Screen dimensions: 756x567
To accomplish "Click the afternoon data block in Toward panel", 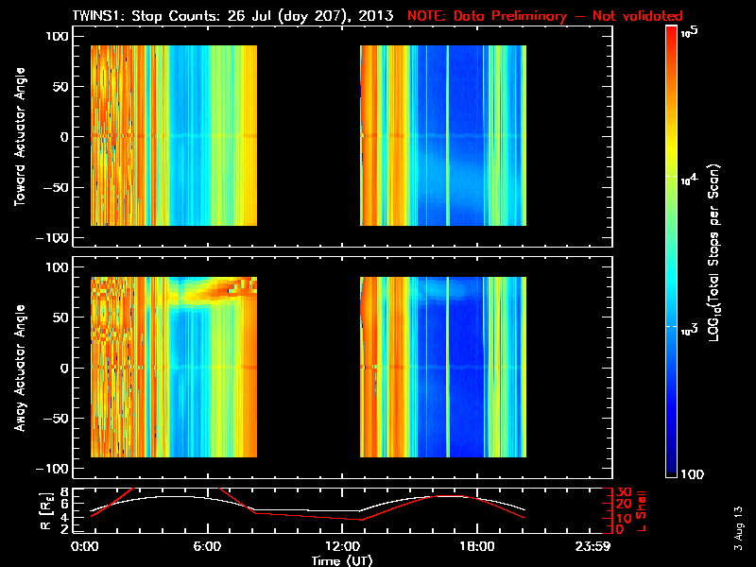I will tap(443, 135).
